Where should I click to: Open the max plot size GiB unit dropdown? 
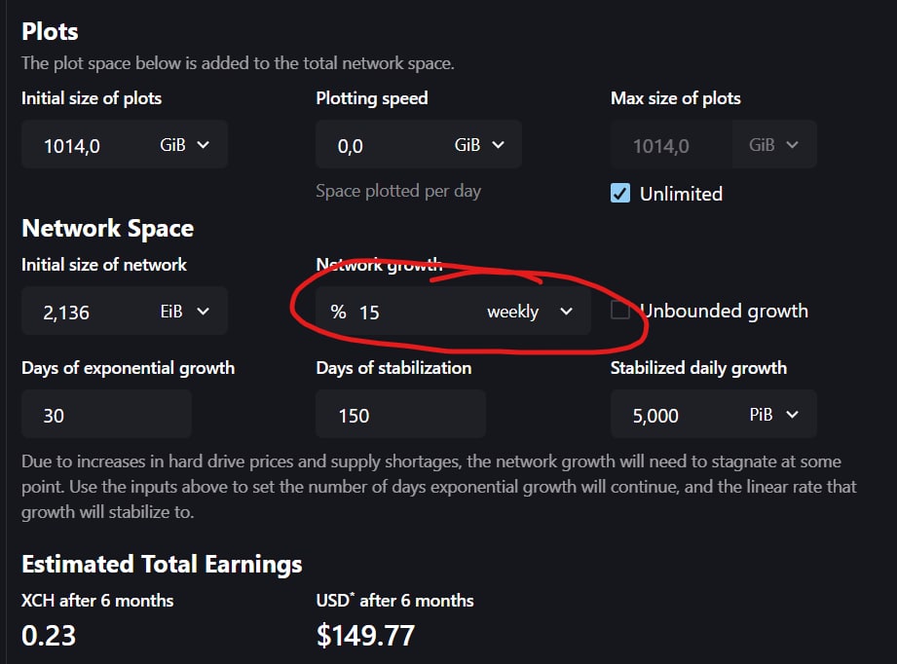774,145
